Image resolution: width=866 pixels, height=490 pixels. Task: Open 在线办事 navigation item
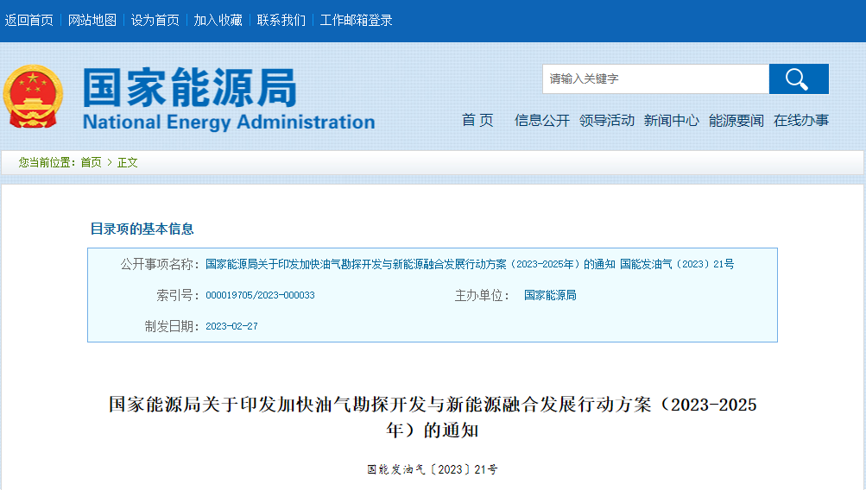pyautogui.click(x=801, y=121)
